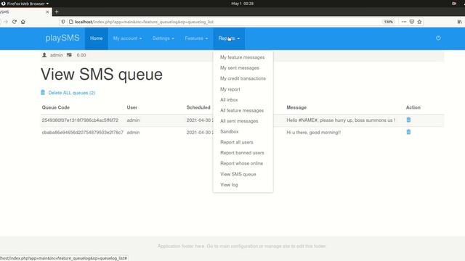Select All feature messages
Image resolution: width=465 pixels, height=261 pixels.
[x=242, y=110]
